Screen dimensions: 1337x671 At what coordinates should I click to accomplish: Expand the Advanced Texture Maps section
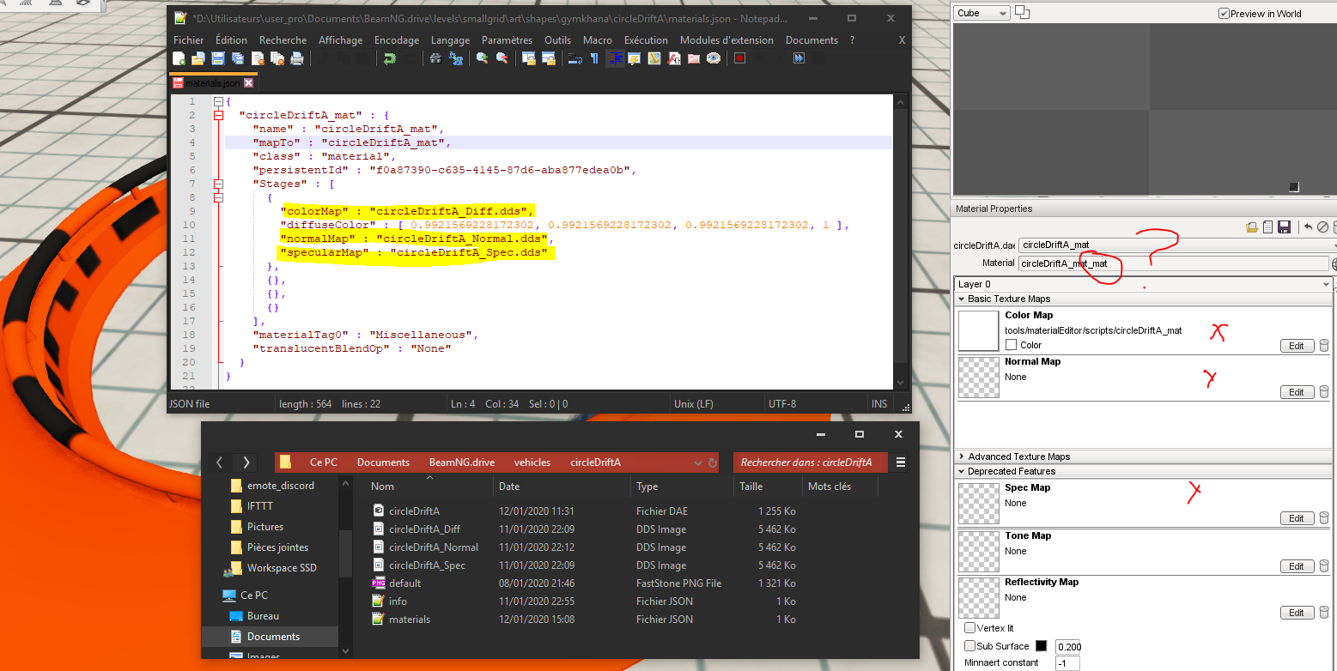click(1145, 456)
